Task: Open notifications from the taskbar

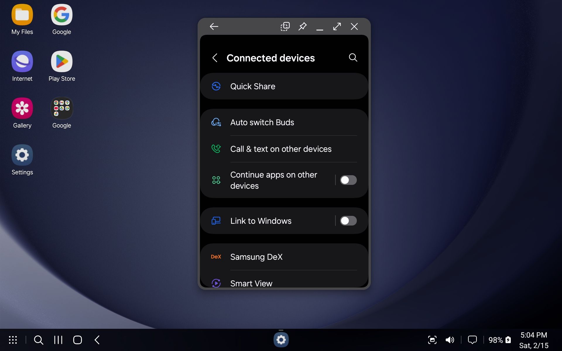Action: (x=472, y=340)
